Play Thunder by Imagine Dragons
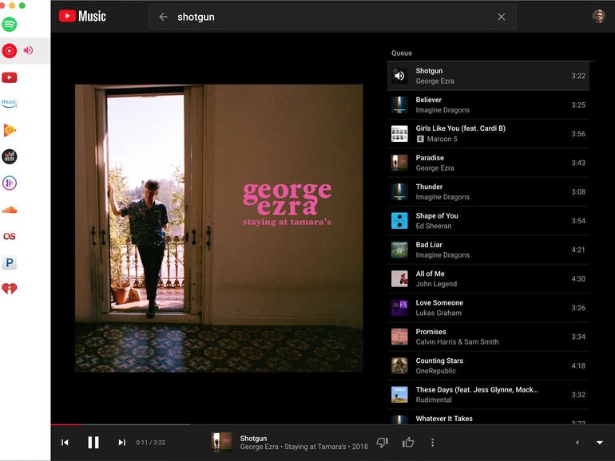Screen dimensions: 615x461 (x=488, y=192)
